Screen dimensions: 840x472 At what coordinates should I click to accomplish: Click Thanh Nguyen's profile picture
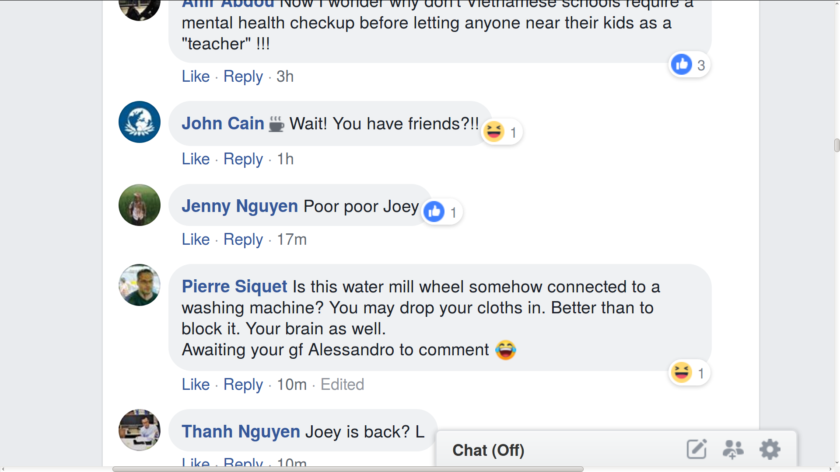click(139, 430)
